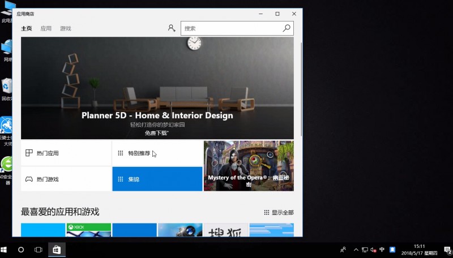Focus the 搜索 search box
Viewport: 453px width, 258px height.
[237, 28]
